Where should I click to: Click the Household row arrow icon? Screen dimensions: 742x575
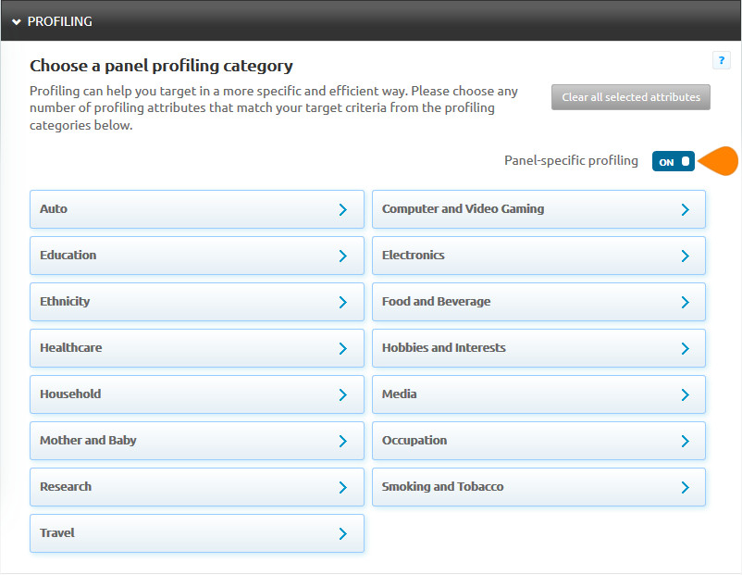(x=342, y=394)
